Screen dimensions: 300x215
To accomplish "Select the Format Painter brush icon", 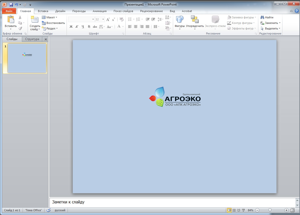I will 20,28.
